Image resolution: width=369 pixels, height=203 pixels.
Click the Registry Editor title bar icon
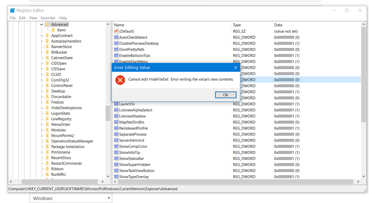coord(12,10)
